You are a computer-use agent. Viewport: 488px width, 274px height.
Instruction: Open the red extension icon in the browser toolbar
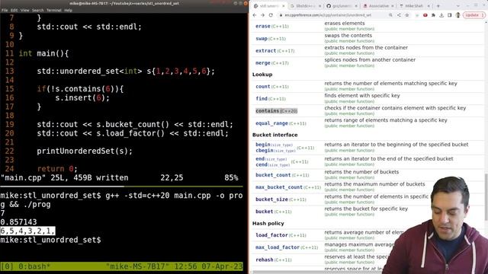click(x=425, y=15)
